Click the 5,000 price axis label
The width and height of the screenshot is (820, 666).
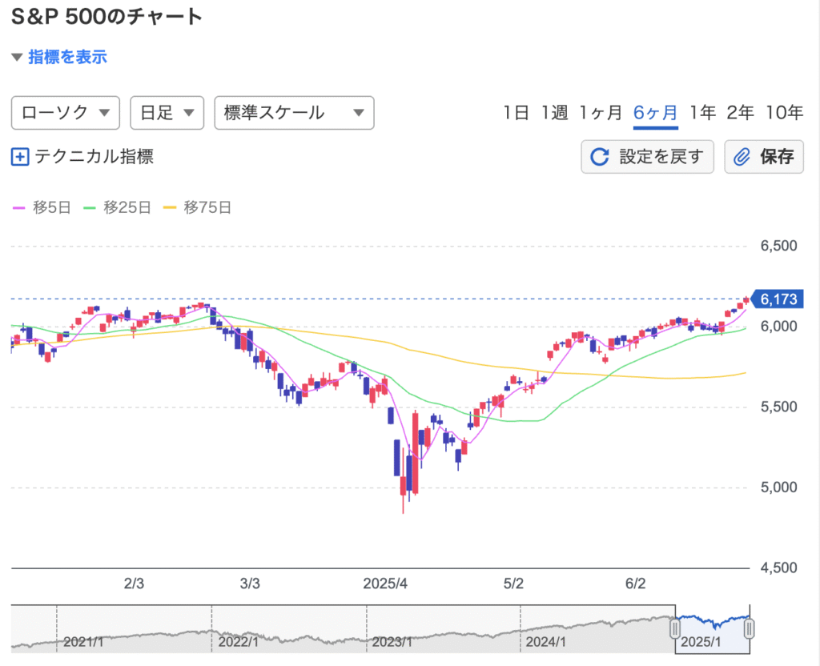point(778,487)
